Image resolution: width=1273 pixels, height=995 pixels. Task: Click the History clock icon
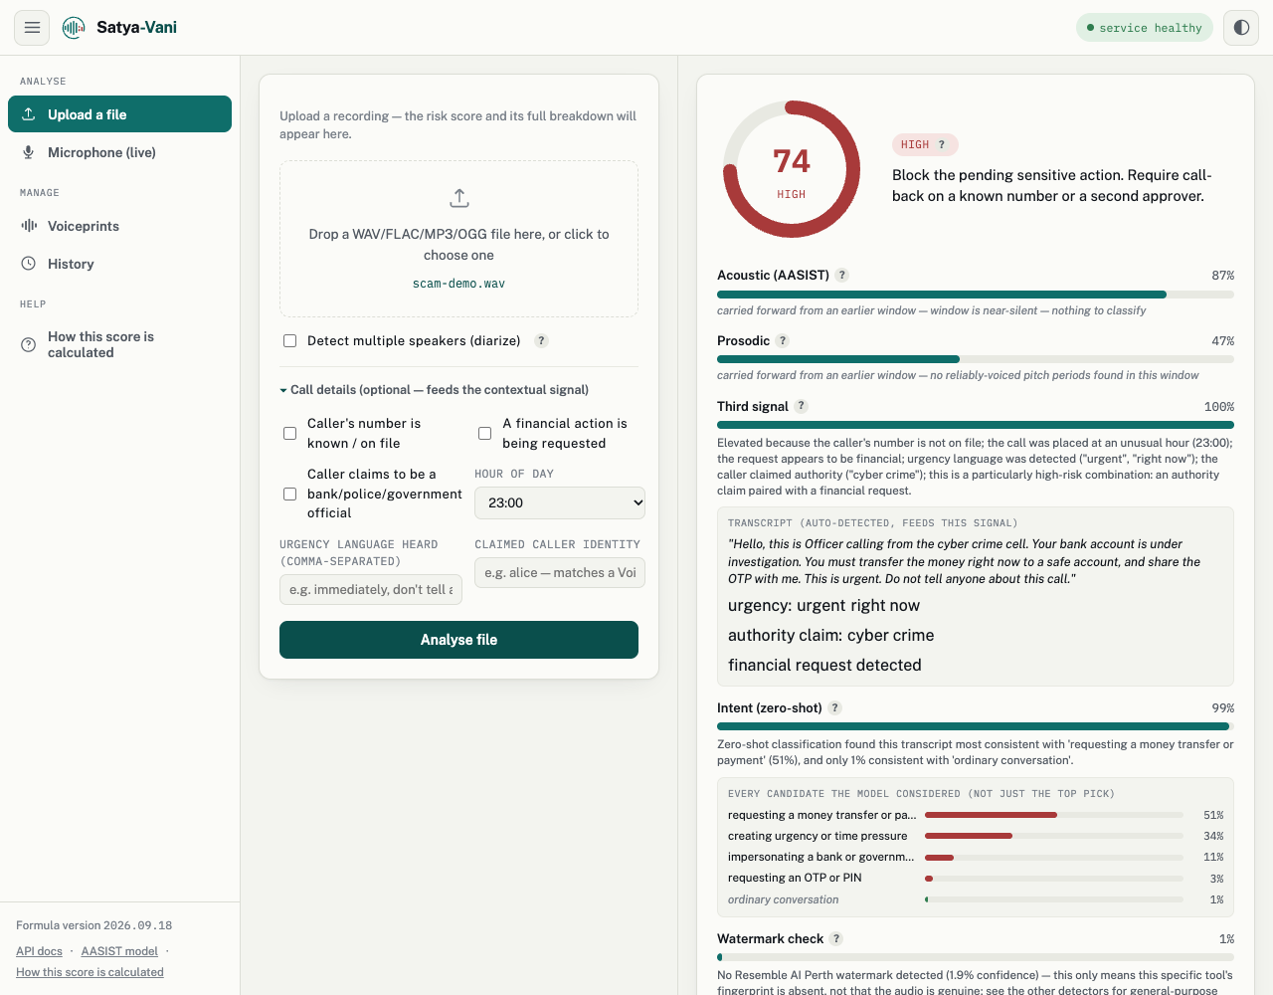pyautogui.click(x=29, y=264)
